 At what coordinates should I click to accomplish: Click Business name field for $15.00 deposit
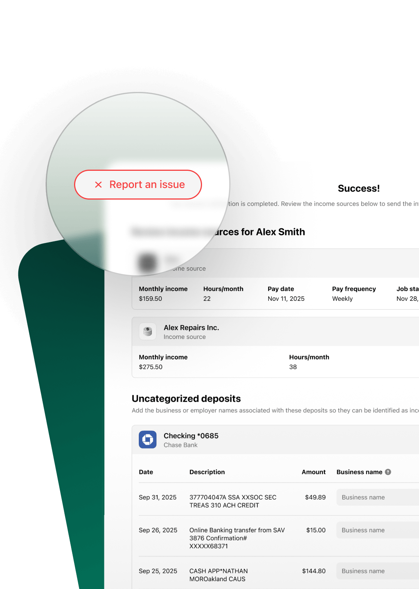pyautogui.click(x=377, y=530)
